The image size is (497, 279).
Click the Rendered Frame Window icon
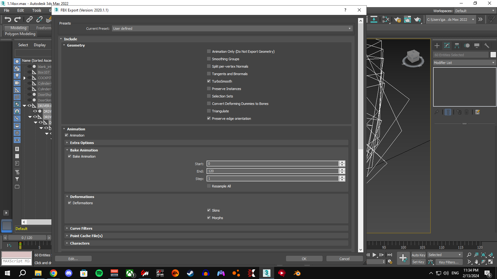tap(407, 20)
